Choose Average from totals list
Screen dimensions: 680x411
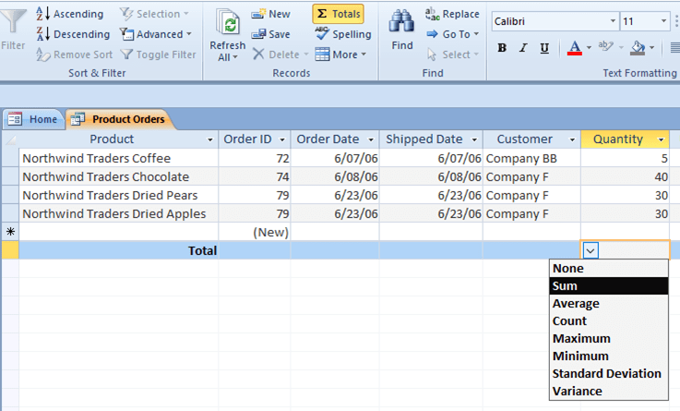(608, 303)
